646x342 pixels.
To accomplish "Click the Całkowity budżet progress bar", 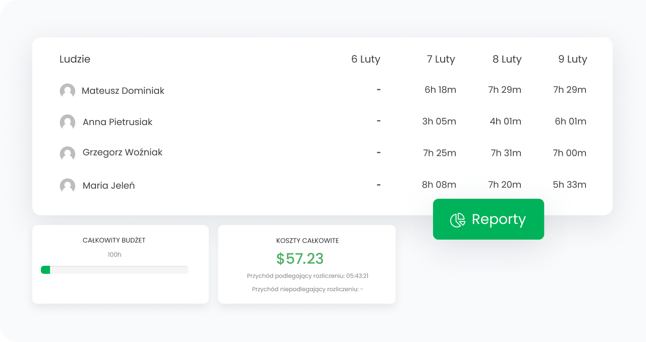I will (x=115, y=270).
